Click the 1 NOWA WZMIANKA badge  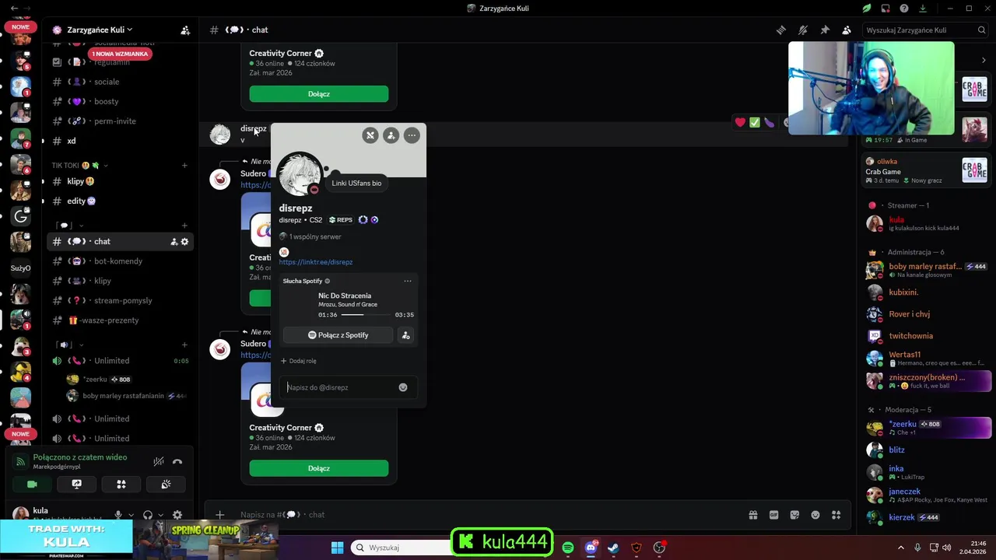120,54
